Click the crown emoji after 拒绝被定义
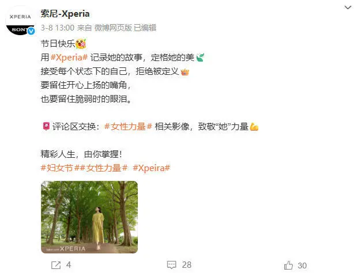The height and width of the screenshot is (273, 354). click(x=184, y=72)
